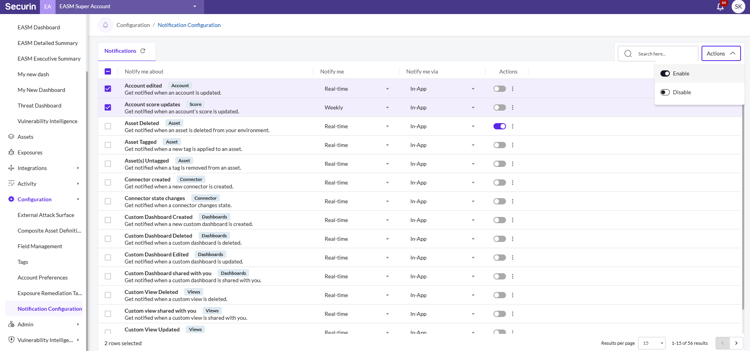750x351 pixels.
Task: Turn off the Asset Deleted toggle
Action: [500, 126]
